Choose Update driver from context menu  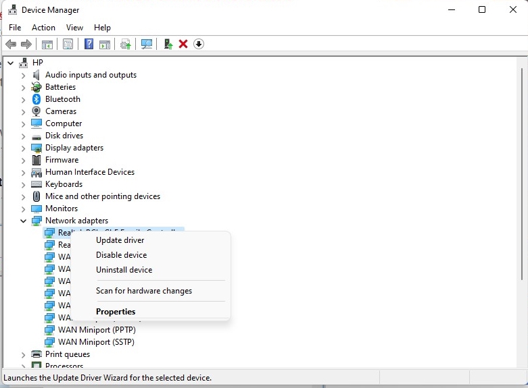(x=120, y=240)
